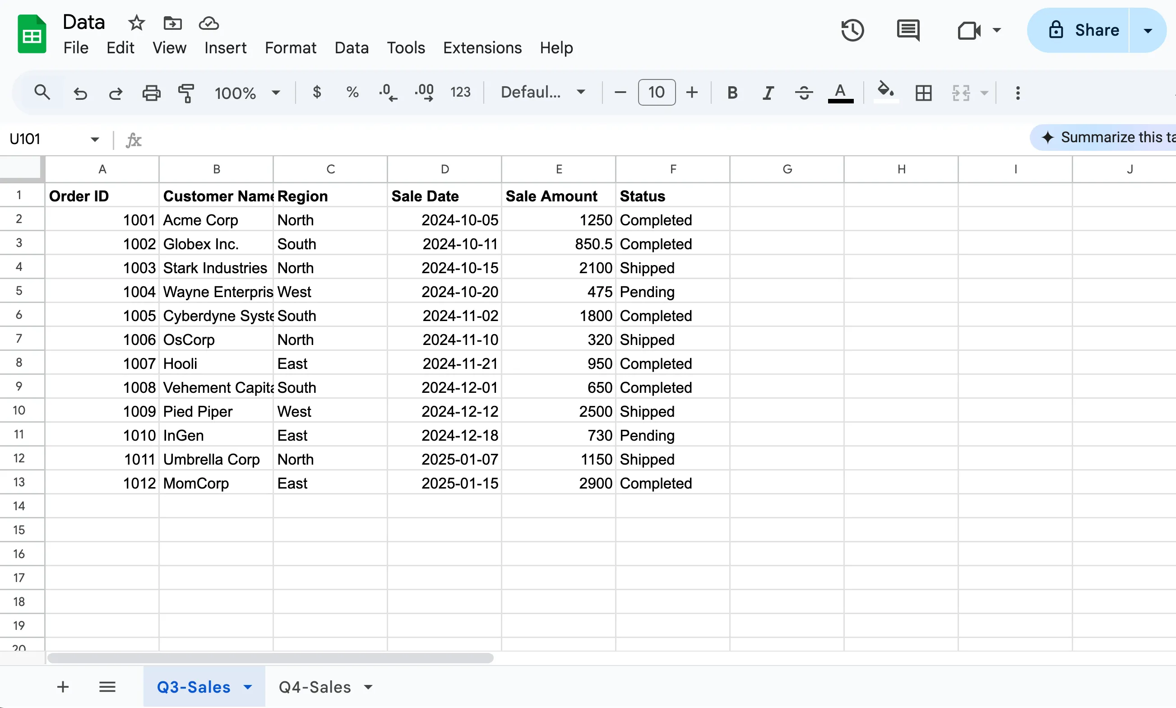The image size is (1176, 708).
Task: Select the Bold formatting icon
Action: [732, 93]
